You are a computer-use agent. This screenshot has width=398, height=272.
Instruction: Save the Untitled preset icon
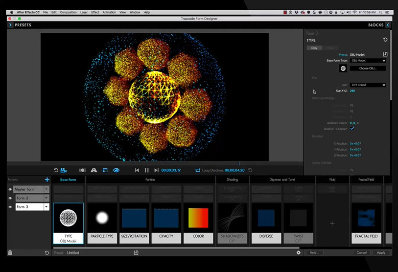point(136,253)
